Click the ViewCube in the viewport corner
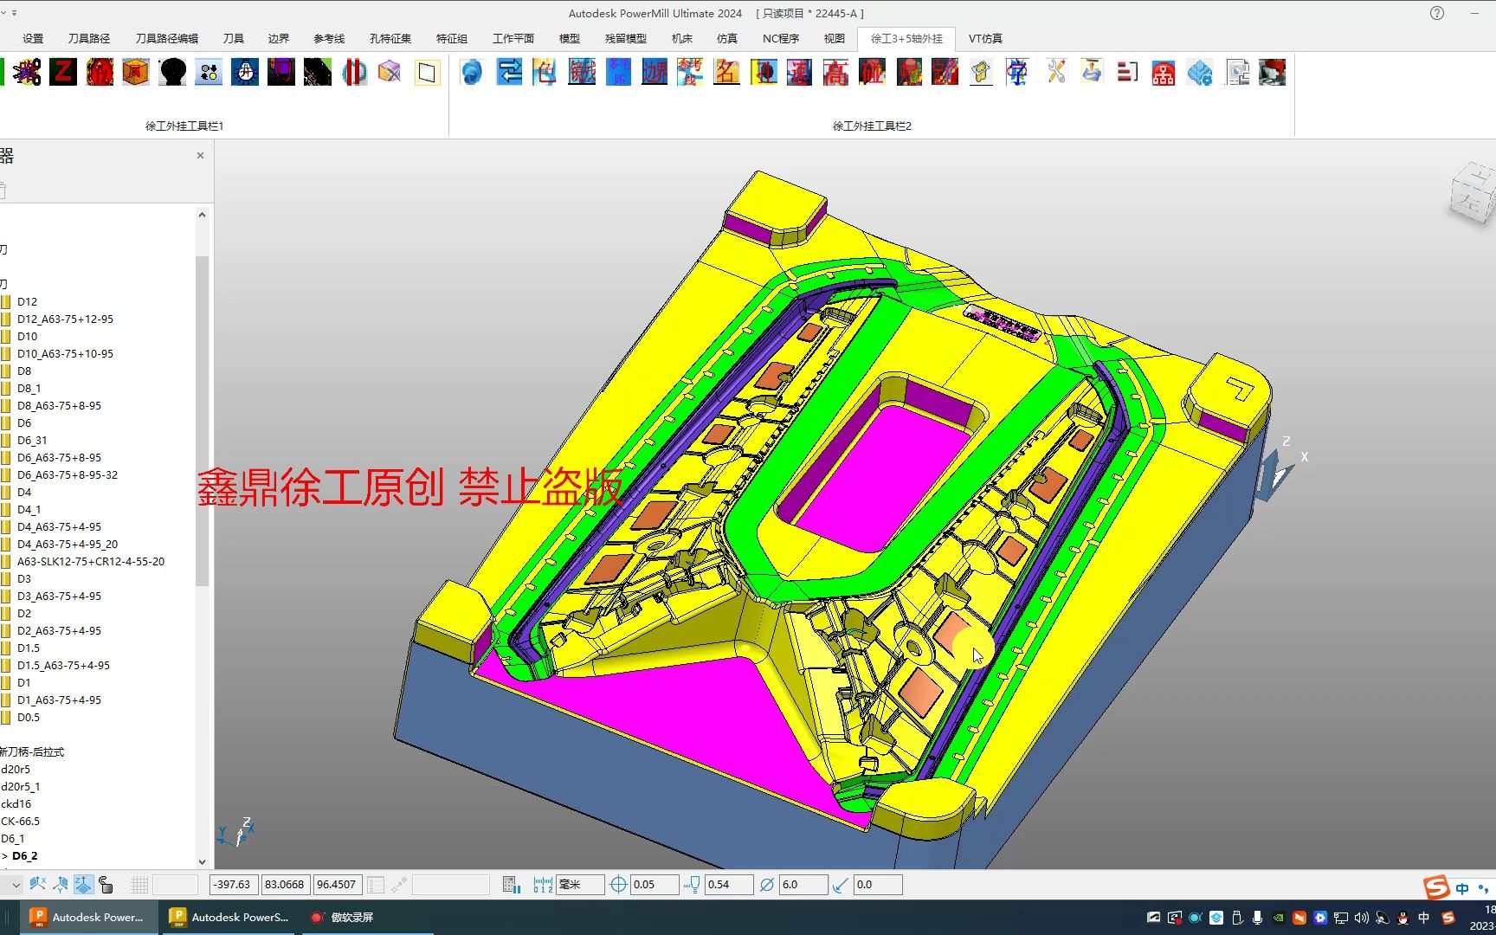This screenshot has height=935, width=1496. [1472, 194]
